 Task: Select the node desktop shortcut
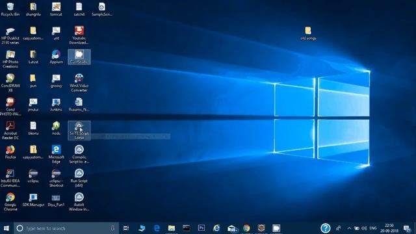[x=56, y=129]
